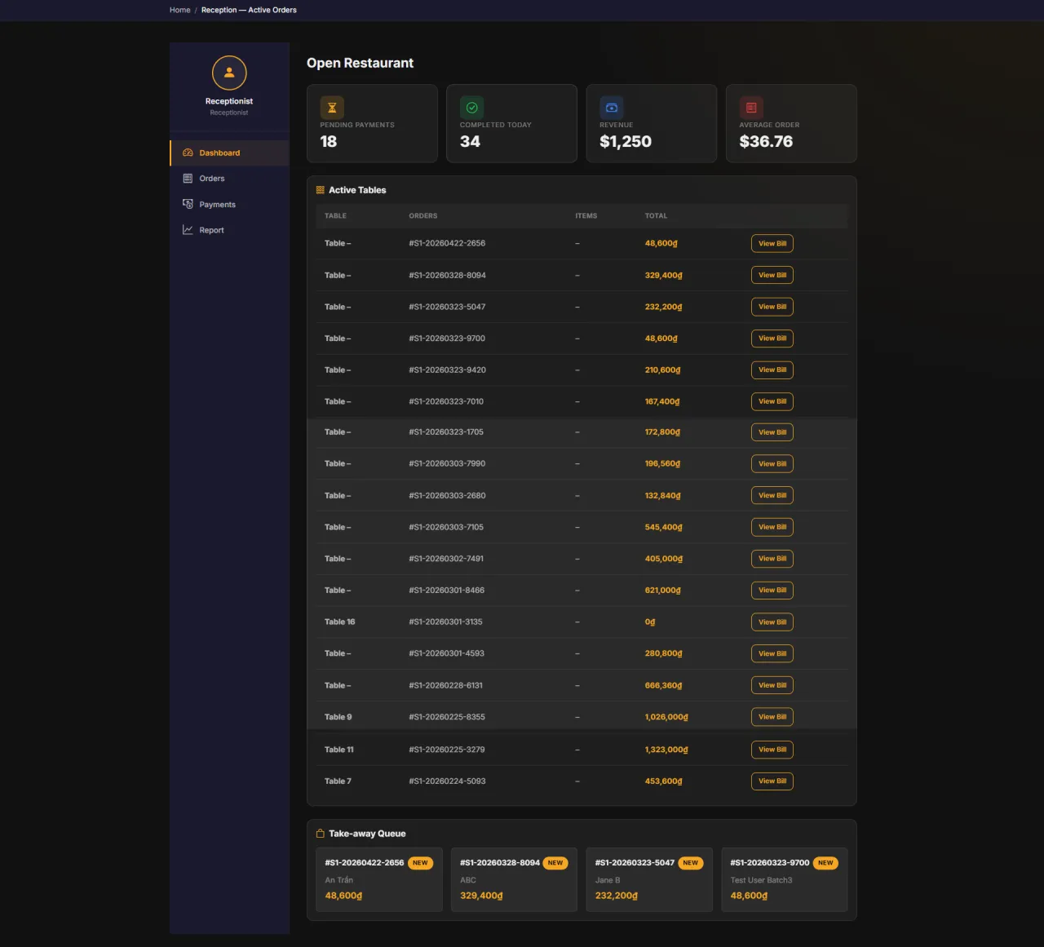Click the 196,560₫ total value

pyautogui.click(x=662, y=464)
